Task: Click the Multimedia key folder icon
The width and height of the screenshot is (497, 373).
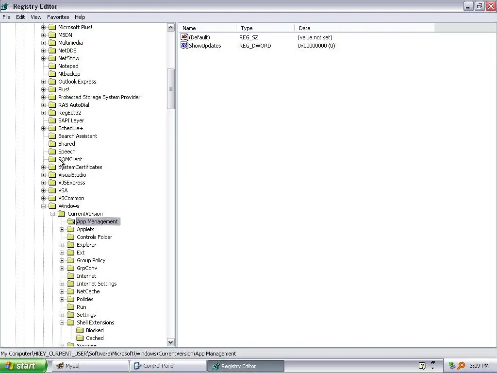Action: 52,43
